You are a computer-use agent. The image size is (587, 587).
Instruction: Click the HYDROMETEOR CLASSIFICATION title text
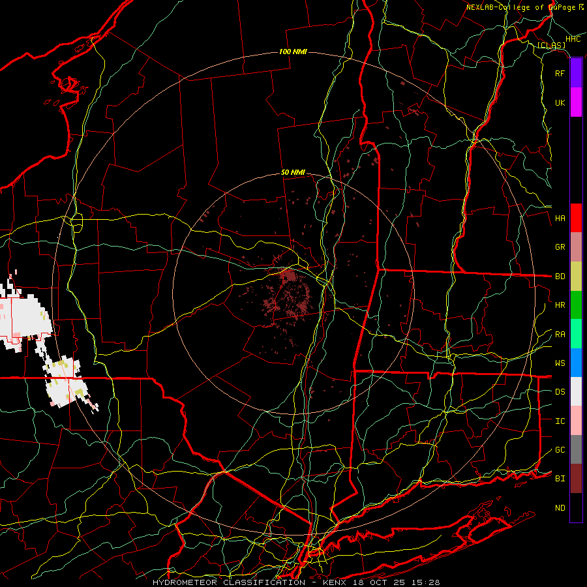tap(229, 582)
